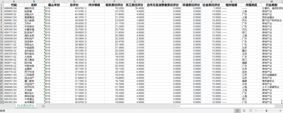
Task: Select industry cell 土木工程建筑业
Action: pos(272,87)
